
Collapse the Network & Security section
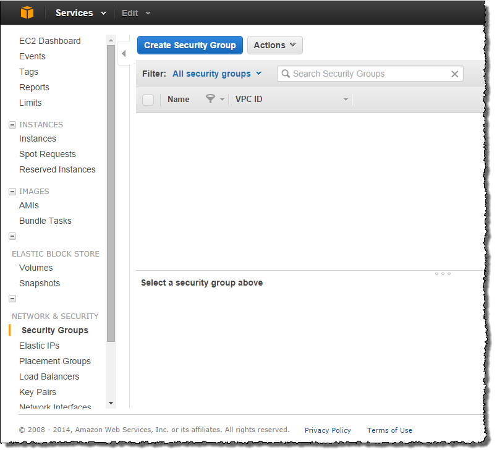(x=12, y=299)
